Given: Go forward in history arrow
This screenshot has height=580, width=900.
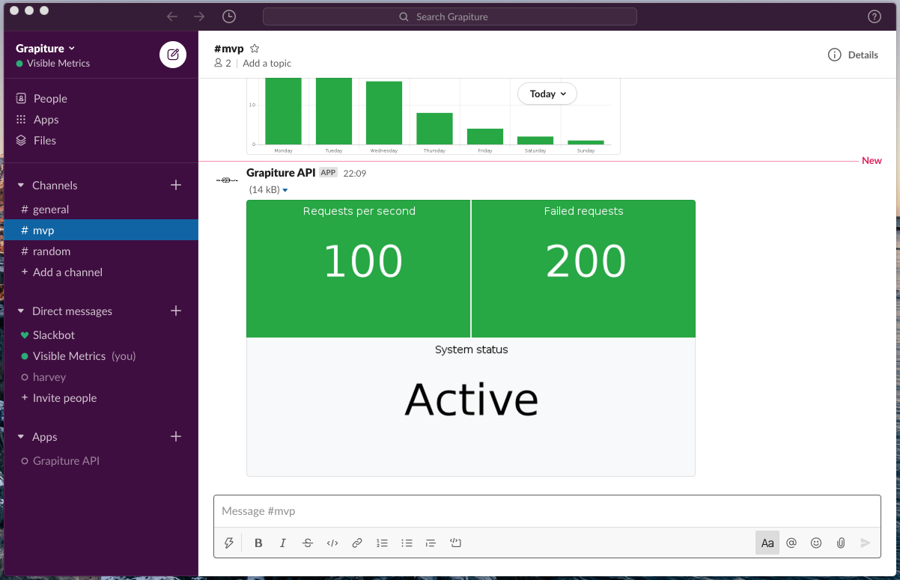Looking at the screenshot, I should [199, 16].
